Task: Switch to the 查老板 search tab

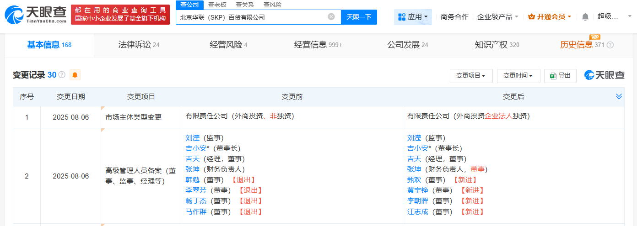Action: [x=217, y=5]
